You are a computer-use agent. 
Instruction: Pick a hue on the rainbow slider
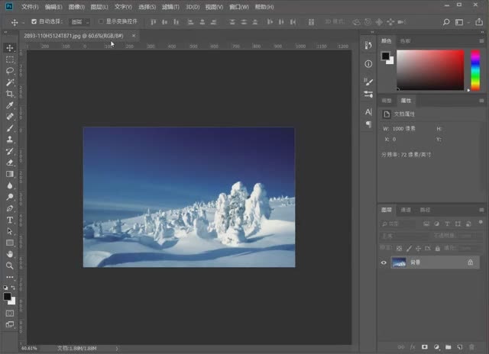pos(475,70)
